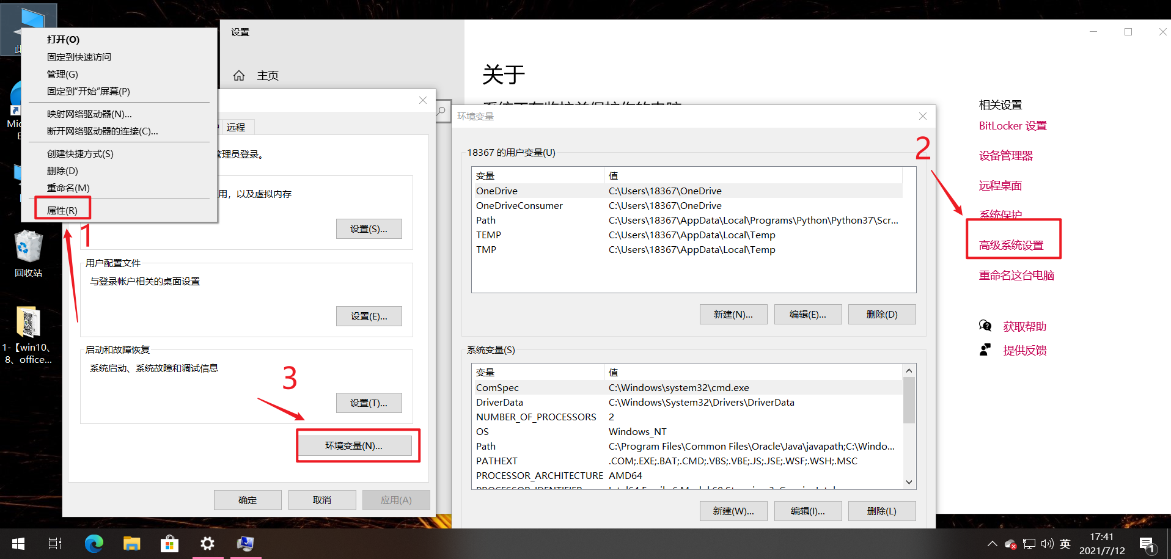Screen dimensions: 1171x559
Task: Open the network tray icon
Action: tap(1029, 544)
